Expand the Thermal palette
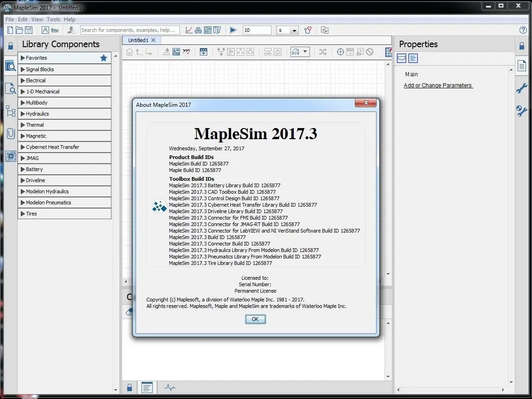Viewport: 532px width, 399px height. click(64, 125)
